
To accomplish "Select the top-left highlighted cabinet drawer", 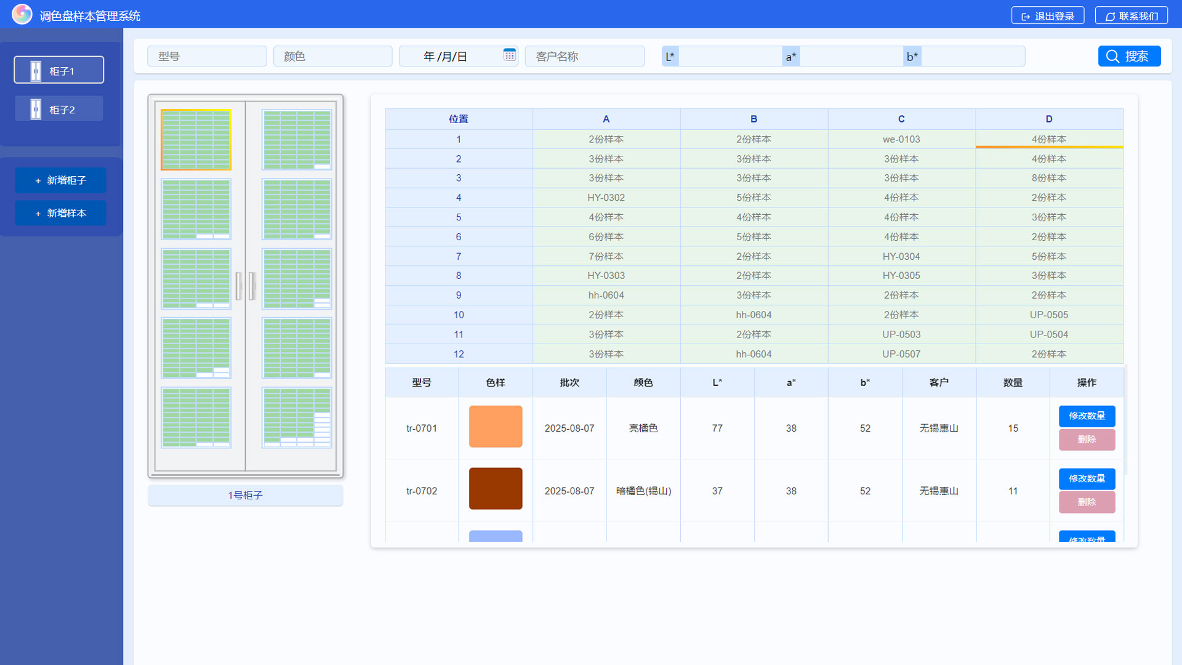I will coord(196,140).
